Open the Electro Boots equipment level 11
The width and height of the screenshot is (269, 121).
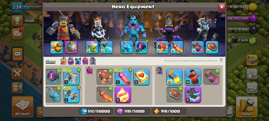click(x=193, y=95)
